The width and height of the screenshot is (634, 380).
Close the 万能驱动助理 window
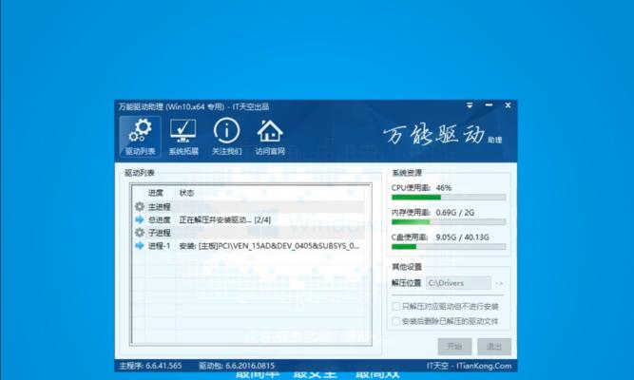508,105
